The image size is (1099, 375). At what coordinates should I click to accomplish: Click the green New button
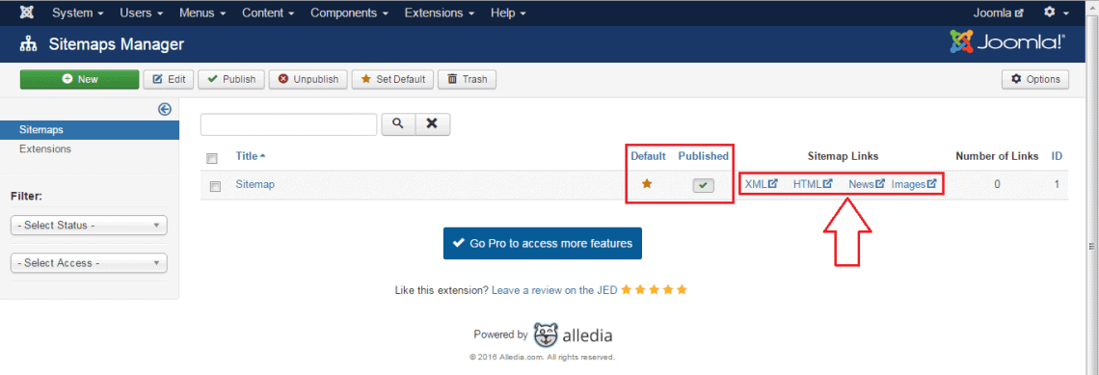[x=79, y=79]
